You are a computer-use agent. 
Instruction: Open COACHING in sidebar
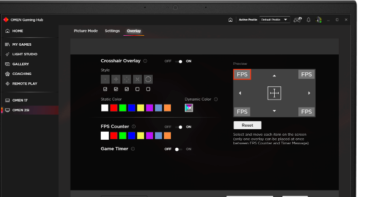pyautogui.click(x=19, y=74)
